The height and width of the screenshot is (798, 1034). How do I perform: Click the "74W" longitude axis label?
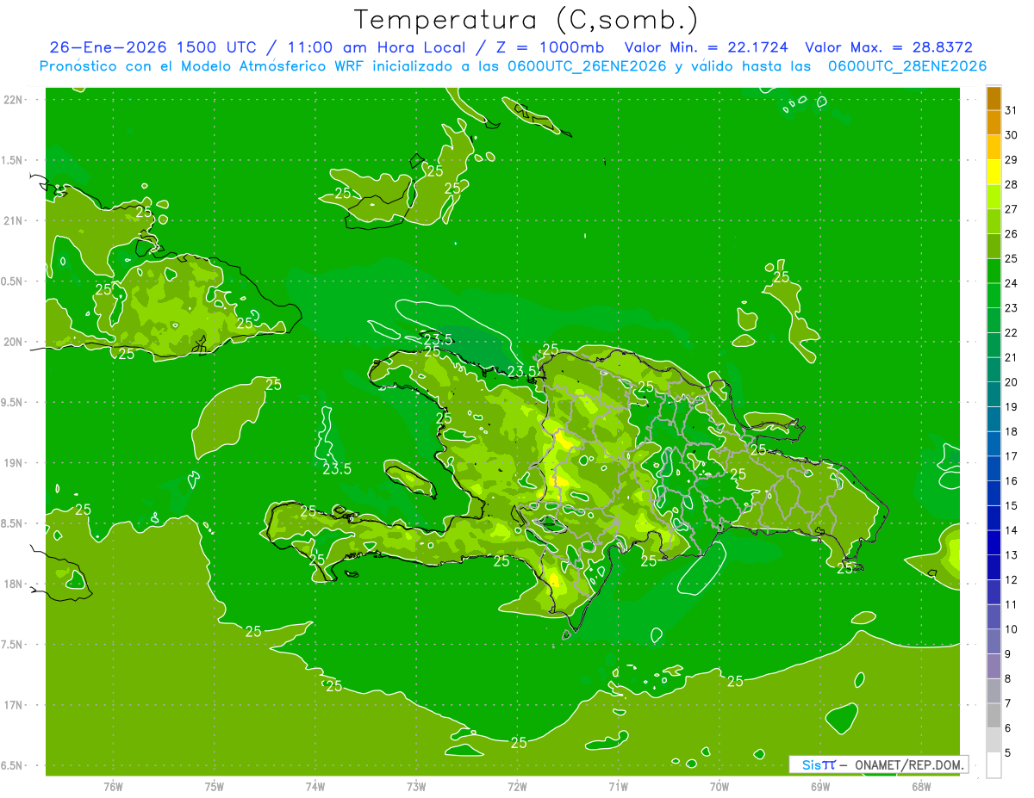pos(315,787)
